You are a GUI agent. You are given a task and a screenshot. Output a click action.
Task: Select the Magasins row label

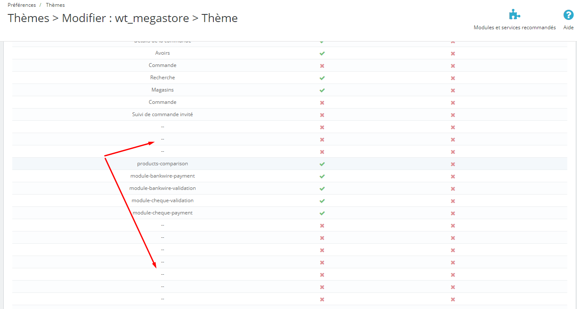(x=163, y=90)
